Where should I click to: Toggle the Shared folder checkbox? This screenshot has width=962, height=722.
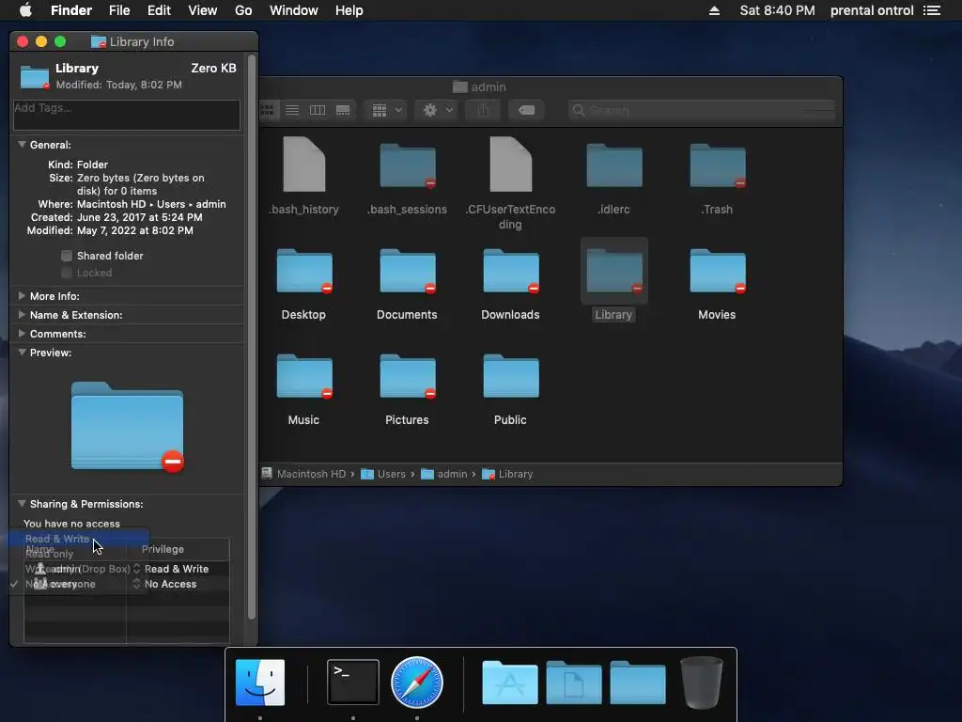(67, 256)
